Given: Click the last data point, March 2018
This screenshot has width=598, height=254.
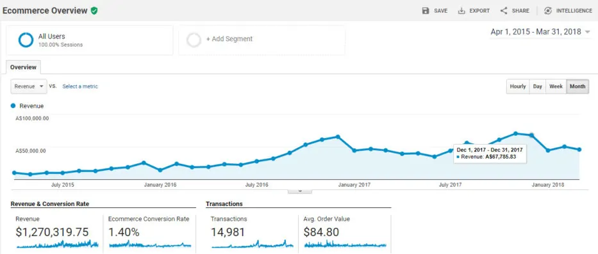Looking at the screenshot, I should pos(579,150).
